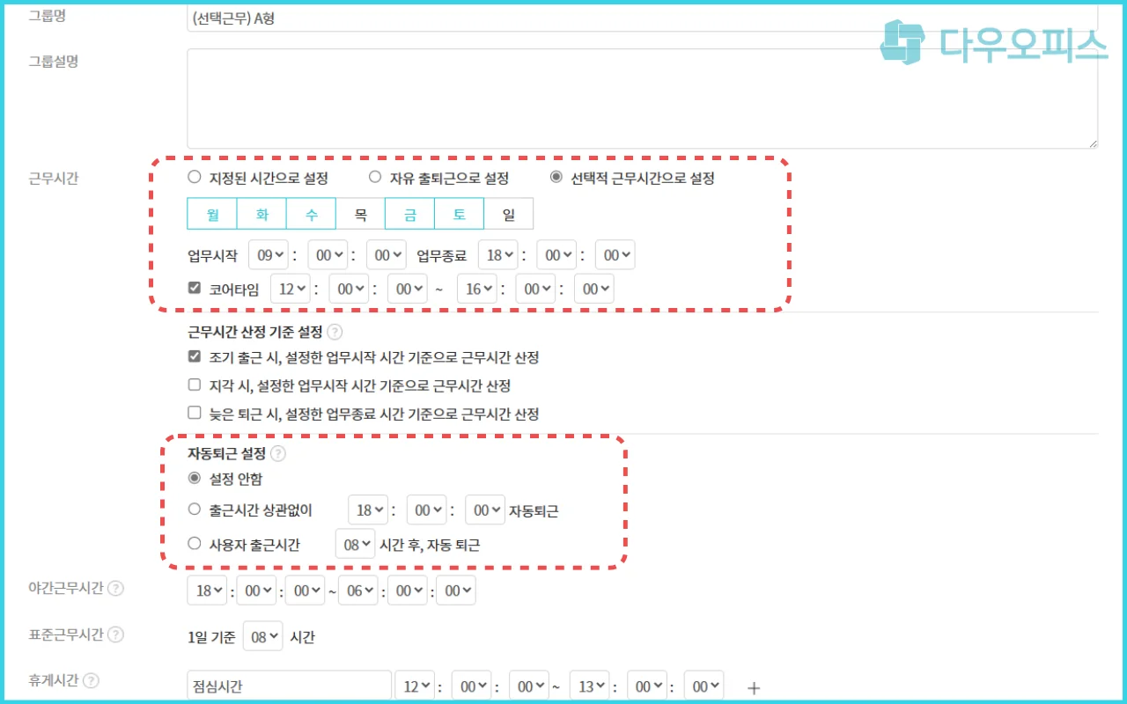Open 업무종료 second dropdown
This screenshot has height=704, width=1127.
615,255
